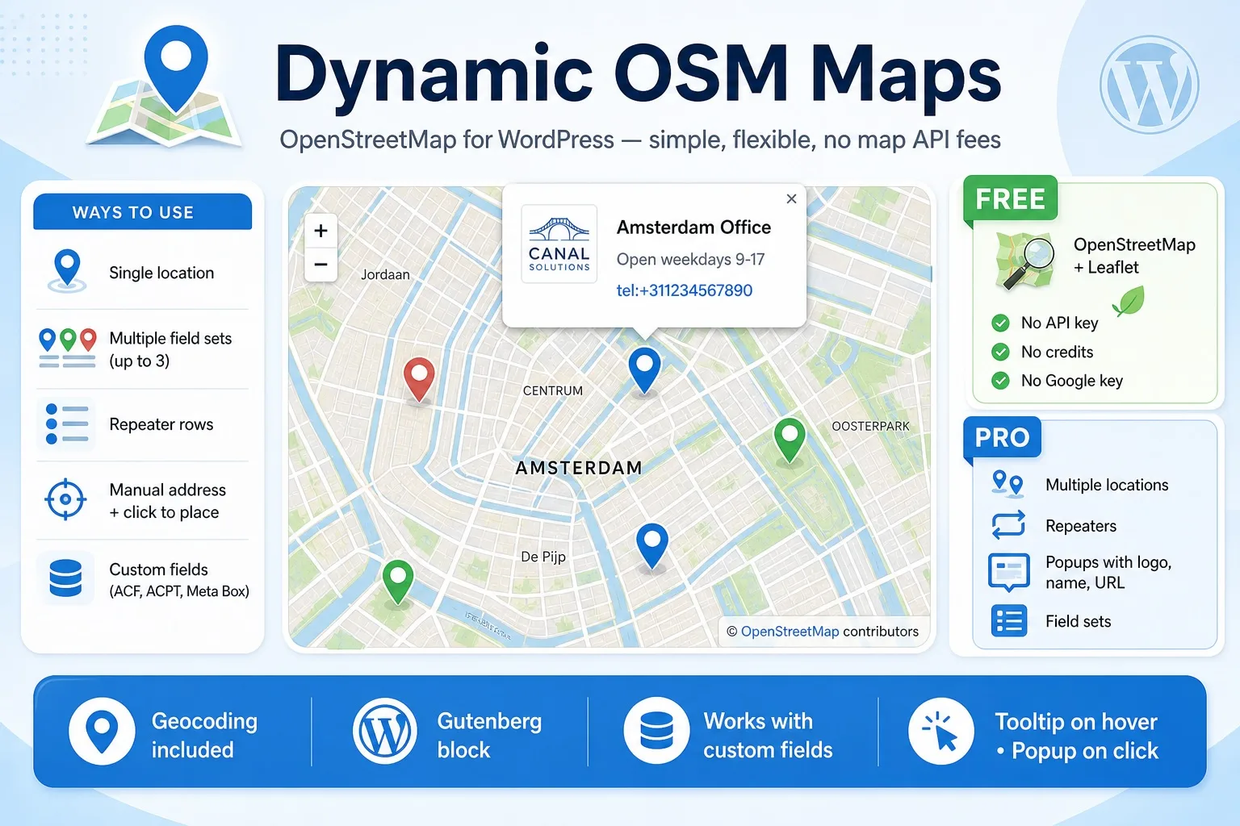Click the Single location pin icon
1240x826 pixels.
click(x=67, y=270)
